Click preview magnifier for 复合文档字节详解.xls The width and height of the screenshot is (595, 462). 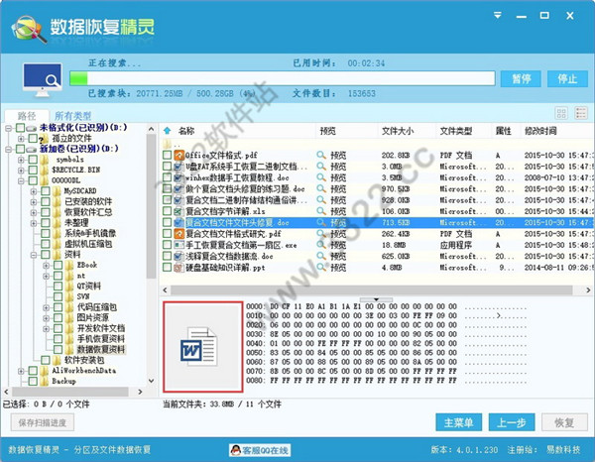click(x=321, y=211)
